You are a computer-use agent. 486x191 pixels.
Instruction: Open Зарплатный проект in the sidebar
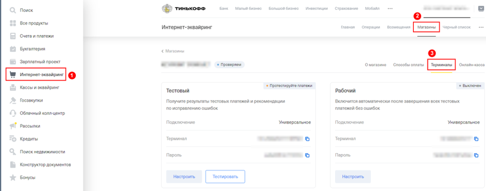tap(40, 62)
